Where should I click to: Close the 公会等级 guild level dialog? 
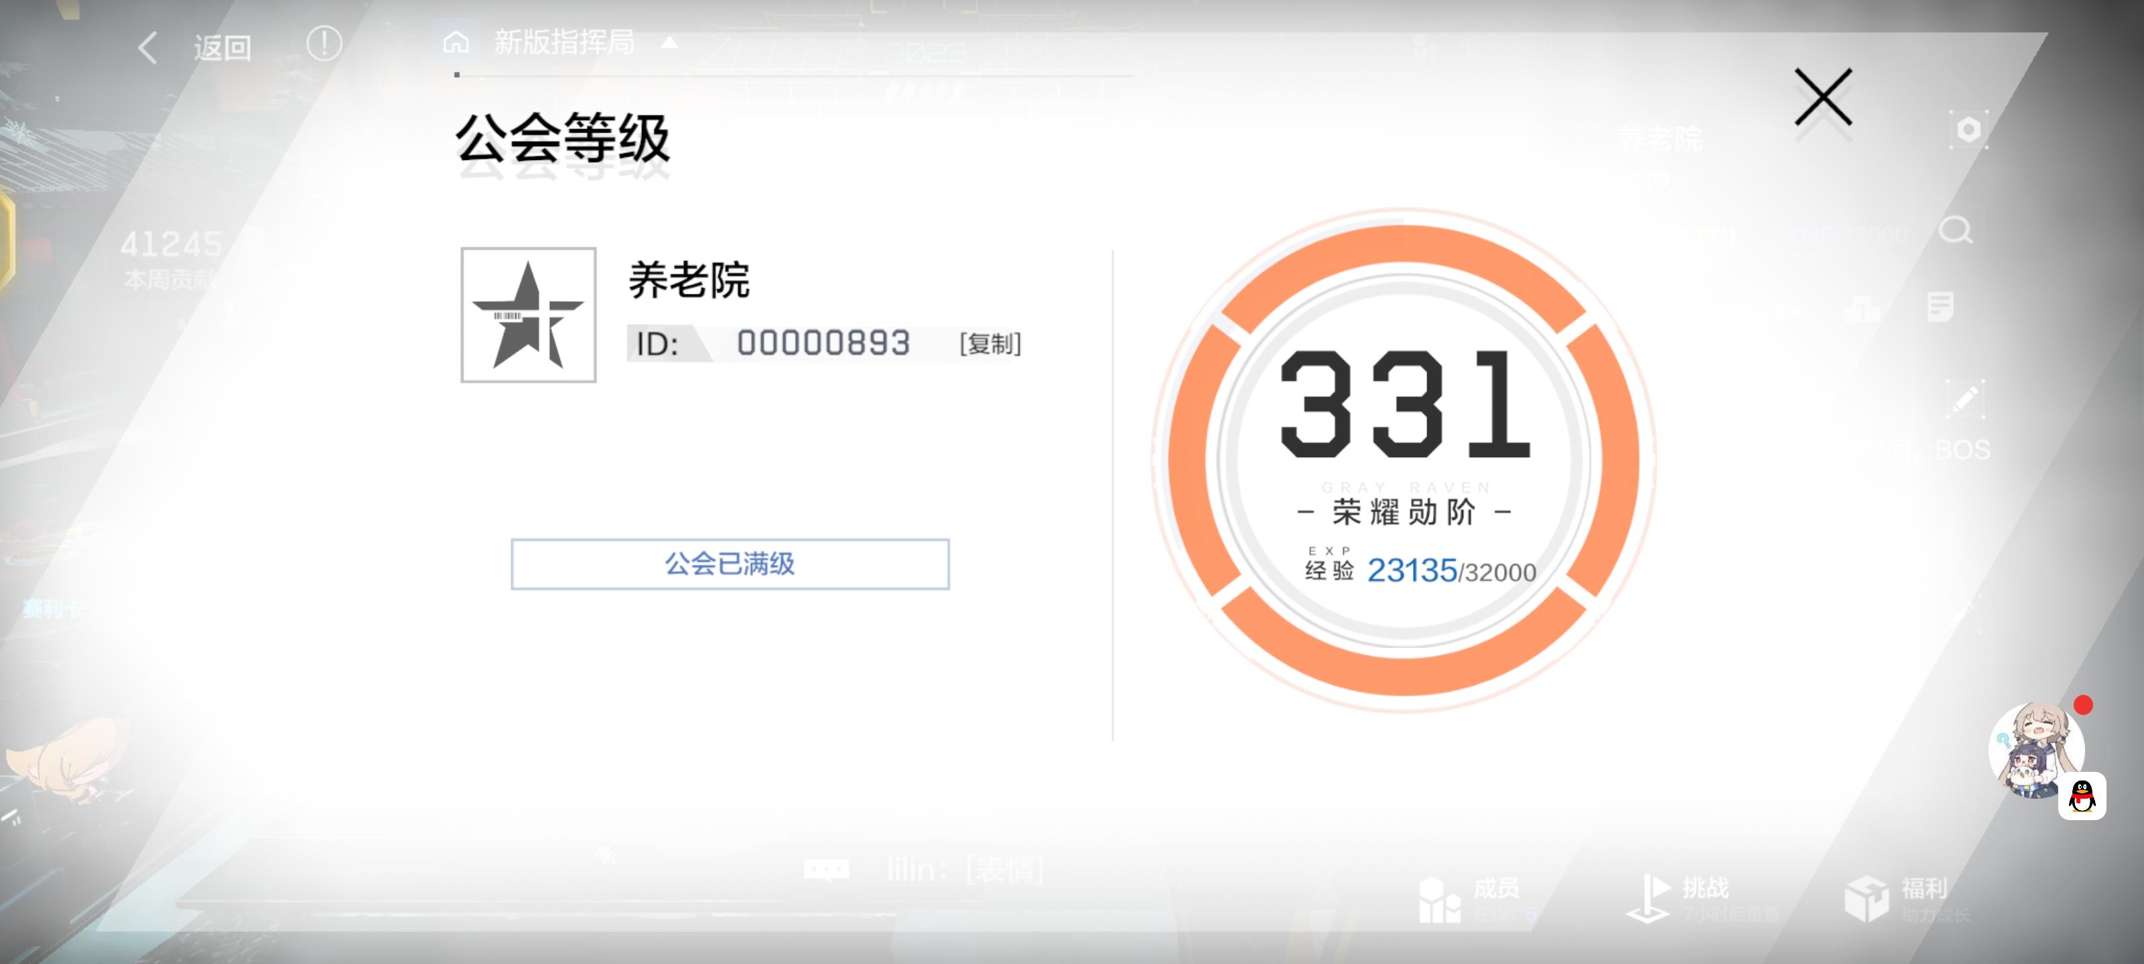pyautogui.click(x=1822, y=97)
